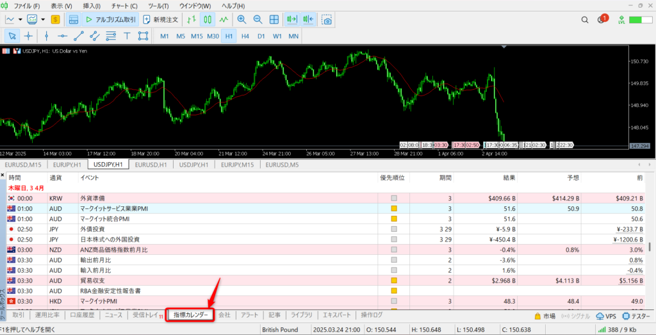Toggle the highlighted toolbox panel icon
The height and width of the screenshot is (335, 656).
(x=74, y=19)
